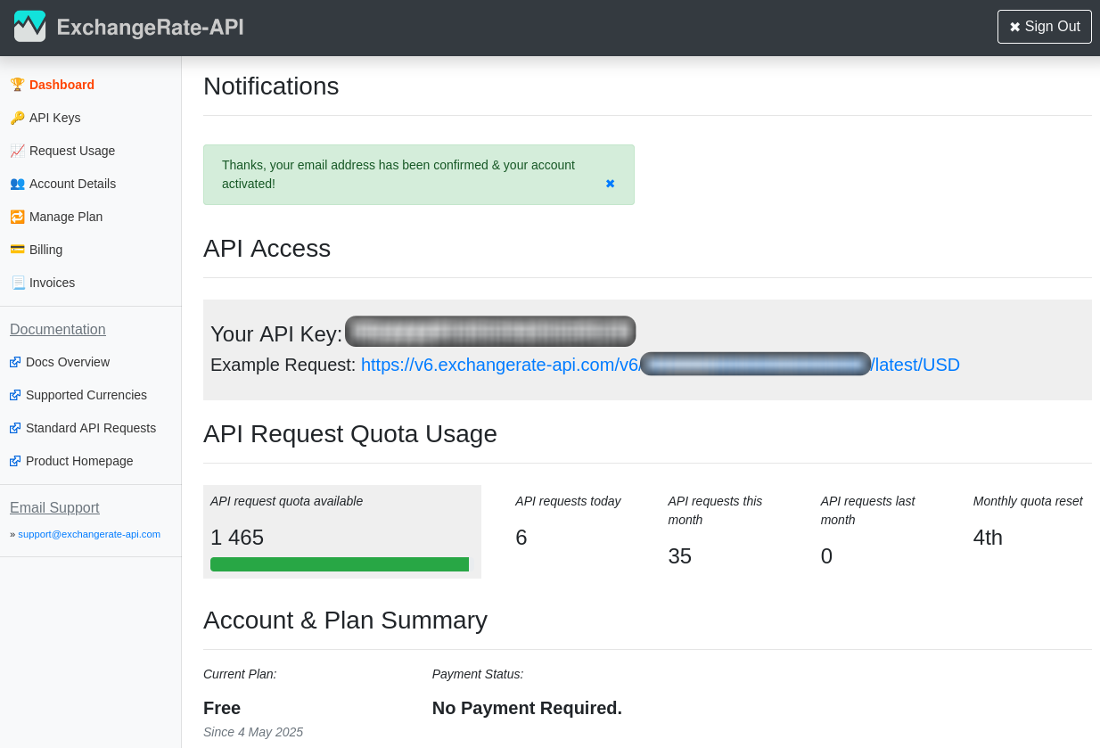The image size is (1100, 748).
Task: Click the API Request Quota Usage heading
Action: (x=350, y=434)
